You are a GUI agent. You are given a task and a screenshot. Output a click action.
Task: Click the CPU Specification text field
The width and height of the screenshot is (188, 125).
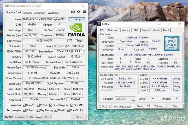click(x=148, y=55)
